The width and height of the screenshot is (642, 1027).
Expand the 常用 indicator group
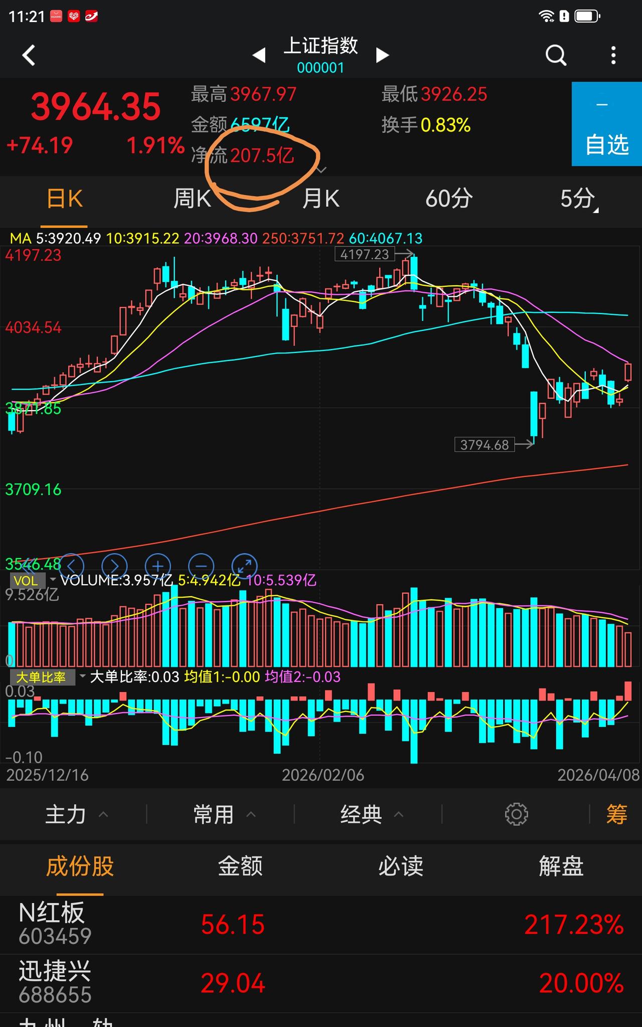[x=225, y=814]
